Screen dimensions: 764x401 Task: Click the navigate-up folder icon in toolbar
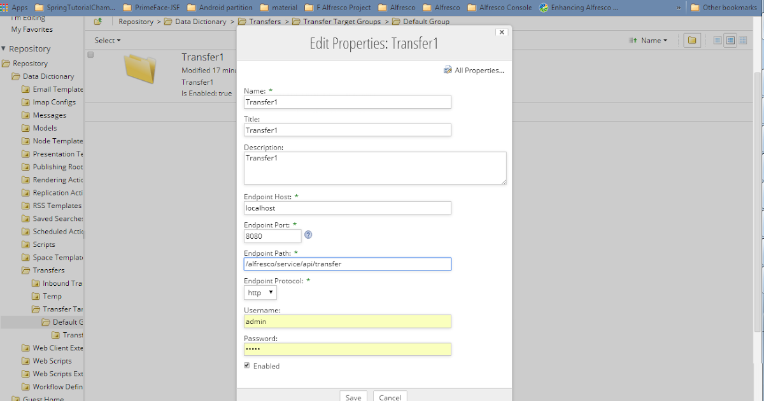(x=99, y=21)
